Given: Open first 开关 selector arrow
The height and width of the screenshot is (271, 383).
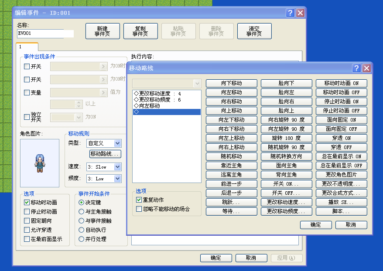Looking at the screenshot, I should [x=103, y=66].
